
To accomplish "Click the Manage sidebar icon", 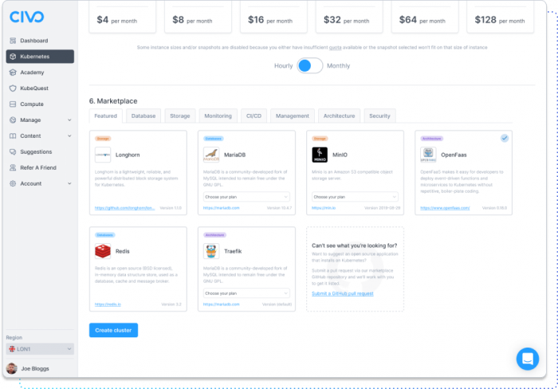I will pyautogui.click(x=13, y=120).
